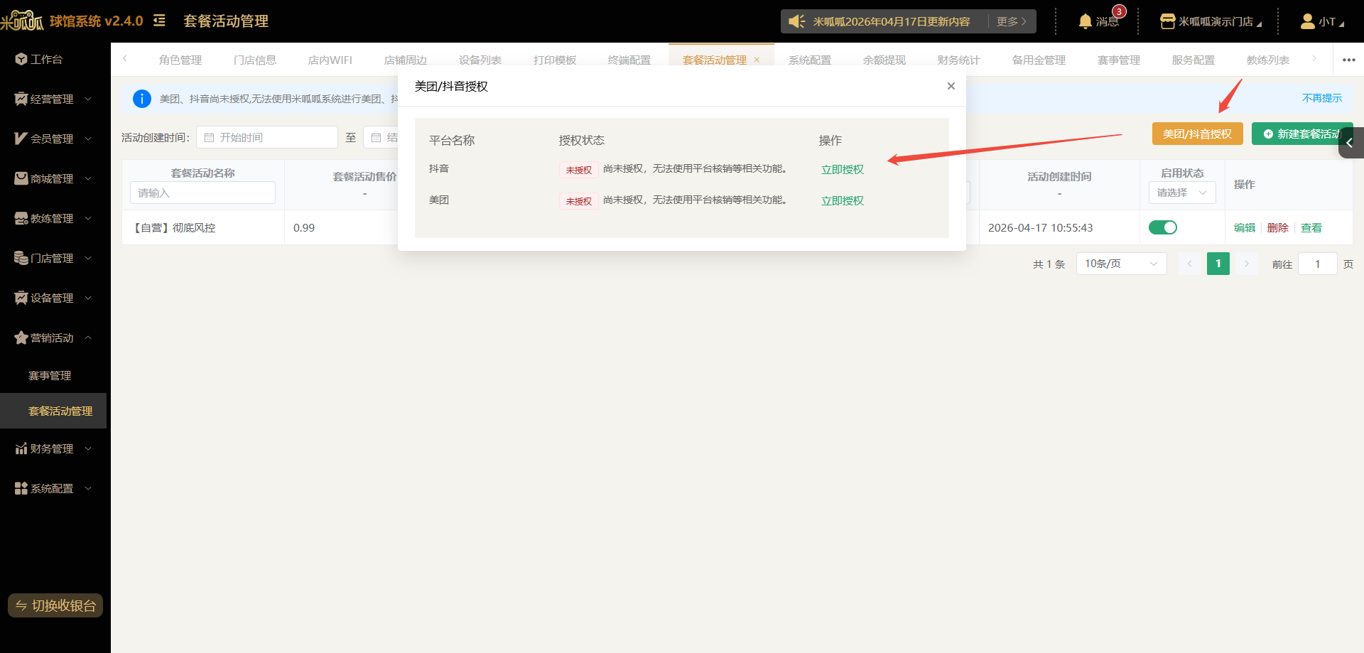Click 删除 for the 彻底风控 row

tap(1277, 227)
